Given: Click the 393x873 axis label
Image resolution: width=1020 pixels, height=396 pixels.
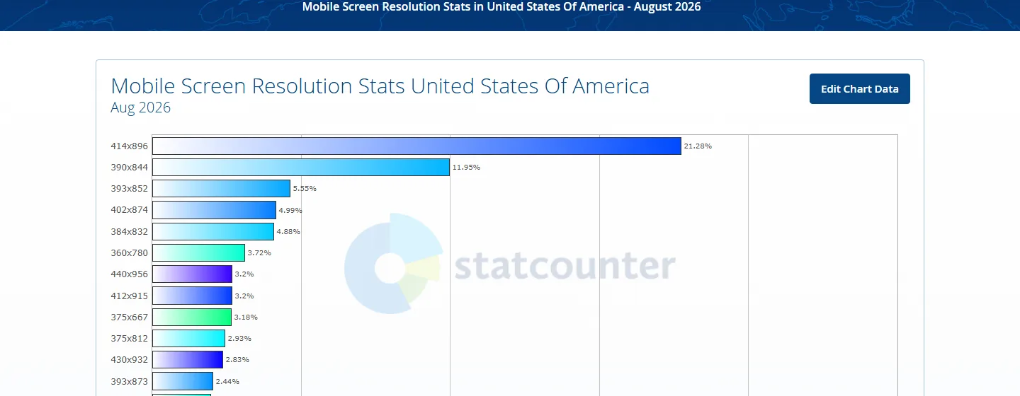Looking at the screenshot, I should pos(130,381).
